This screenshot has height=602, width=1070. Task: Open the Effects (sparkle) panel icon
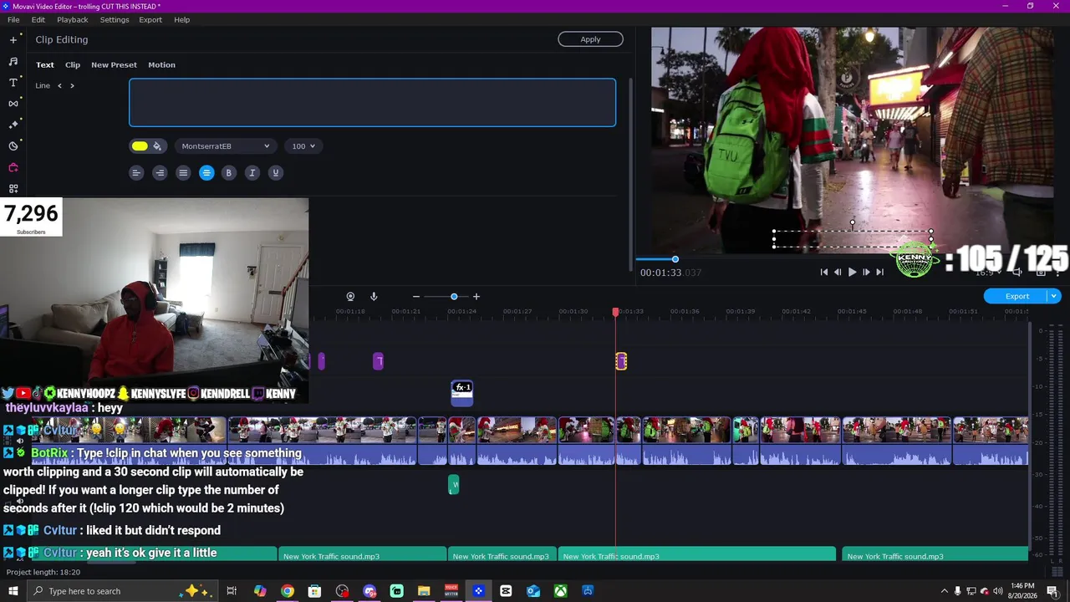(x=13, y=125)
